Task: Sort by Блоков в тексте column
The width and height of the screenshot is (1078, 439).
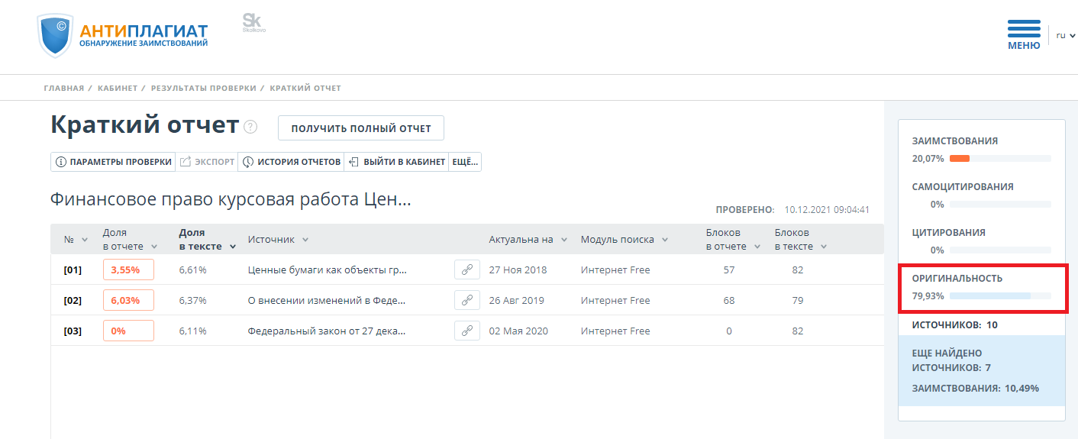Action: tap(824, 247)
